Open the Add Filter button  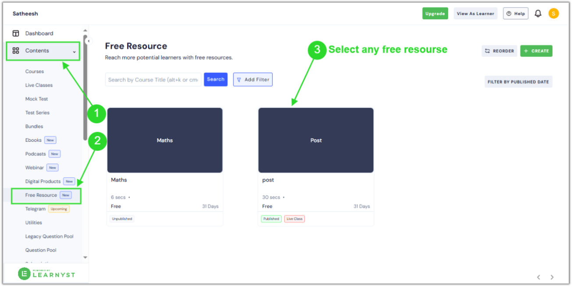click(253, 79)
